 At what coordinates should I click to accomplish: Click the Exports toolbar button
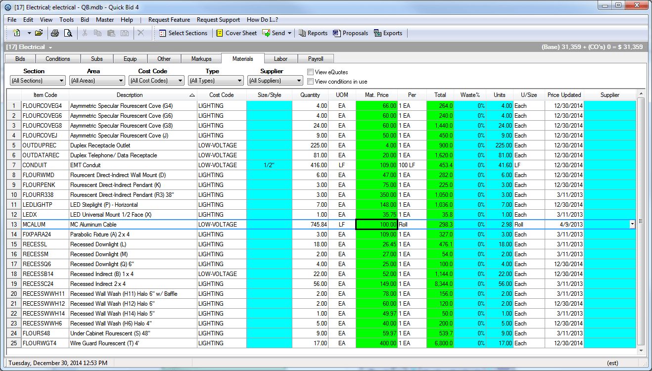pyautogui.click(x=388, y=33)
